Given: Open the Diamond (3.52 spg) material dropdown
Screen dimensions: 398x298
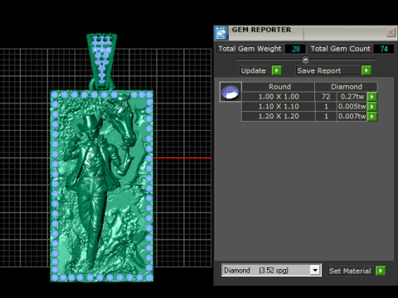Looking at the screenshot, I should point(315,270).
